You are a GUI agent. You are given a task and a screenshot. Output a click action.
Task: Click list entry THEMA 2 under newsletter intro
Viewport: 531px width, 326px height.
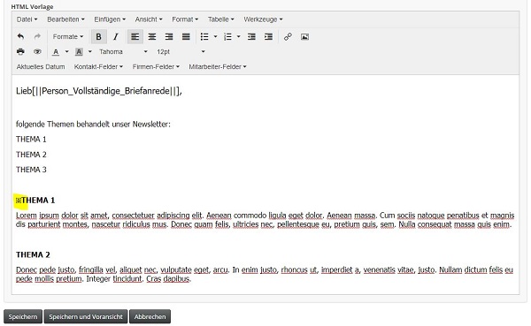coord(31,155)
